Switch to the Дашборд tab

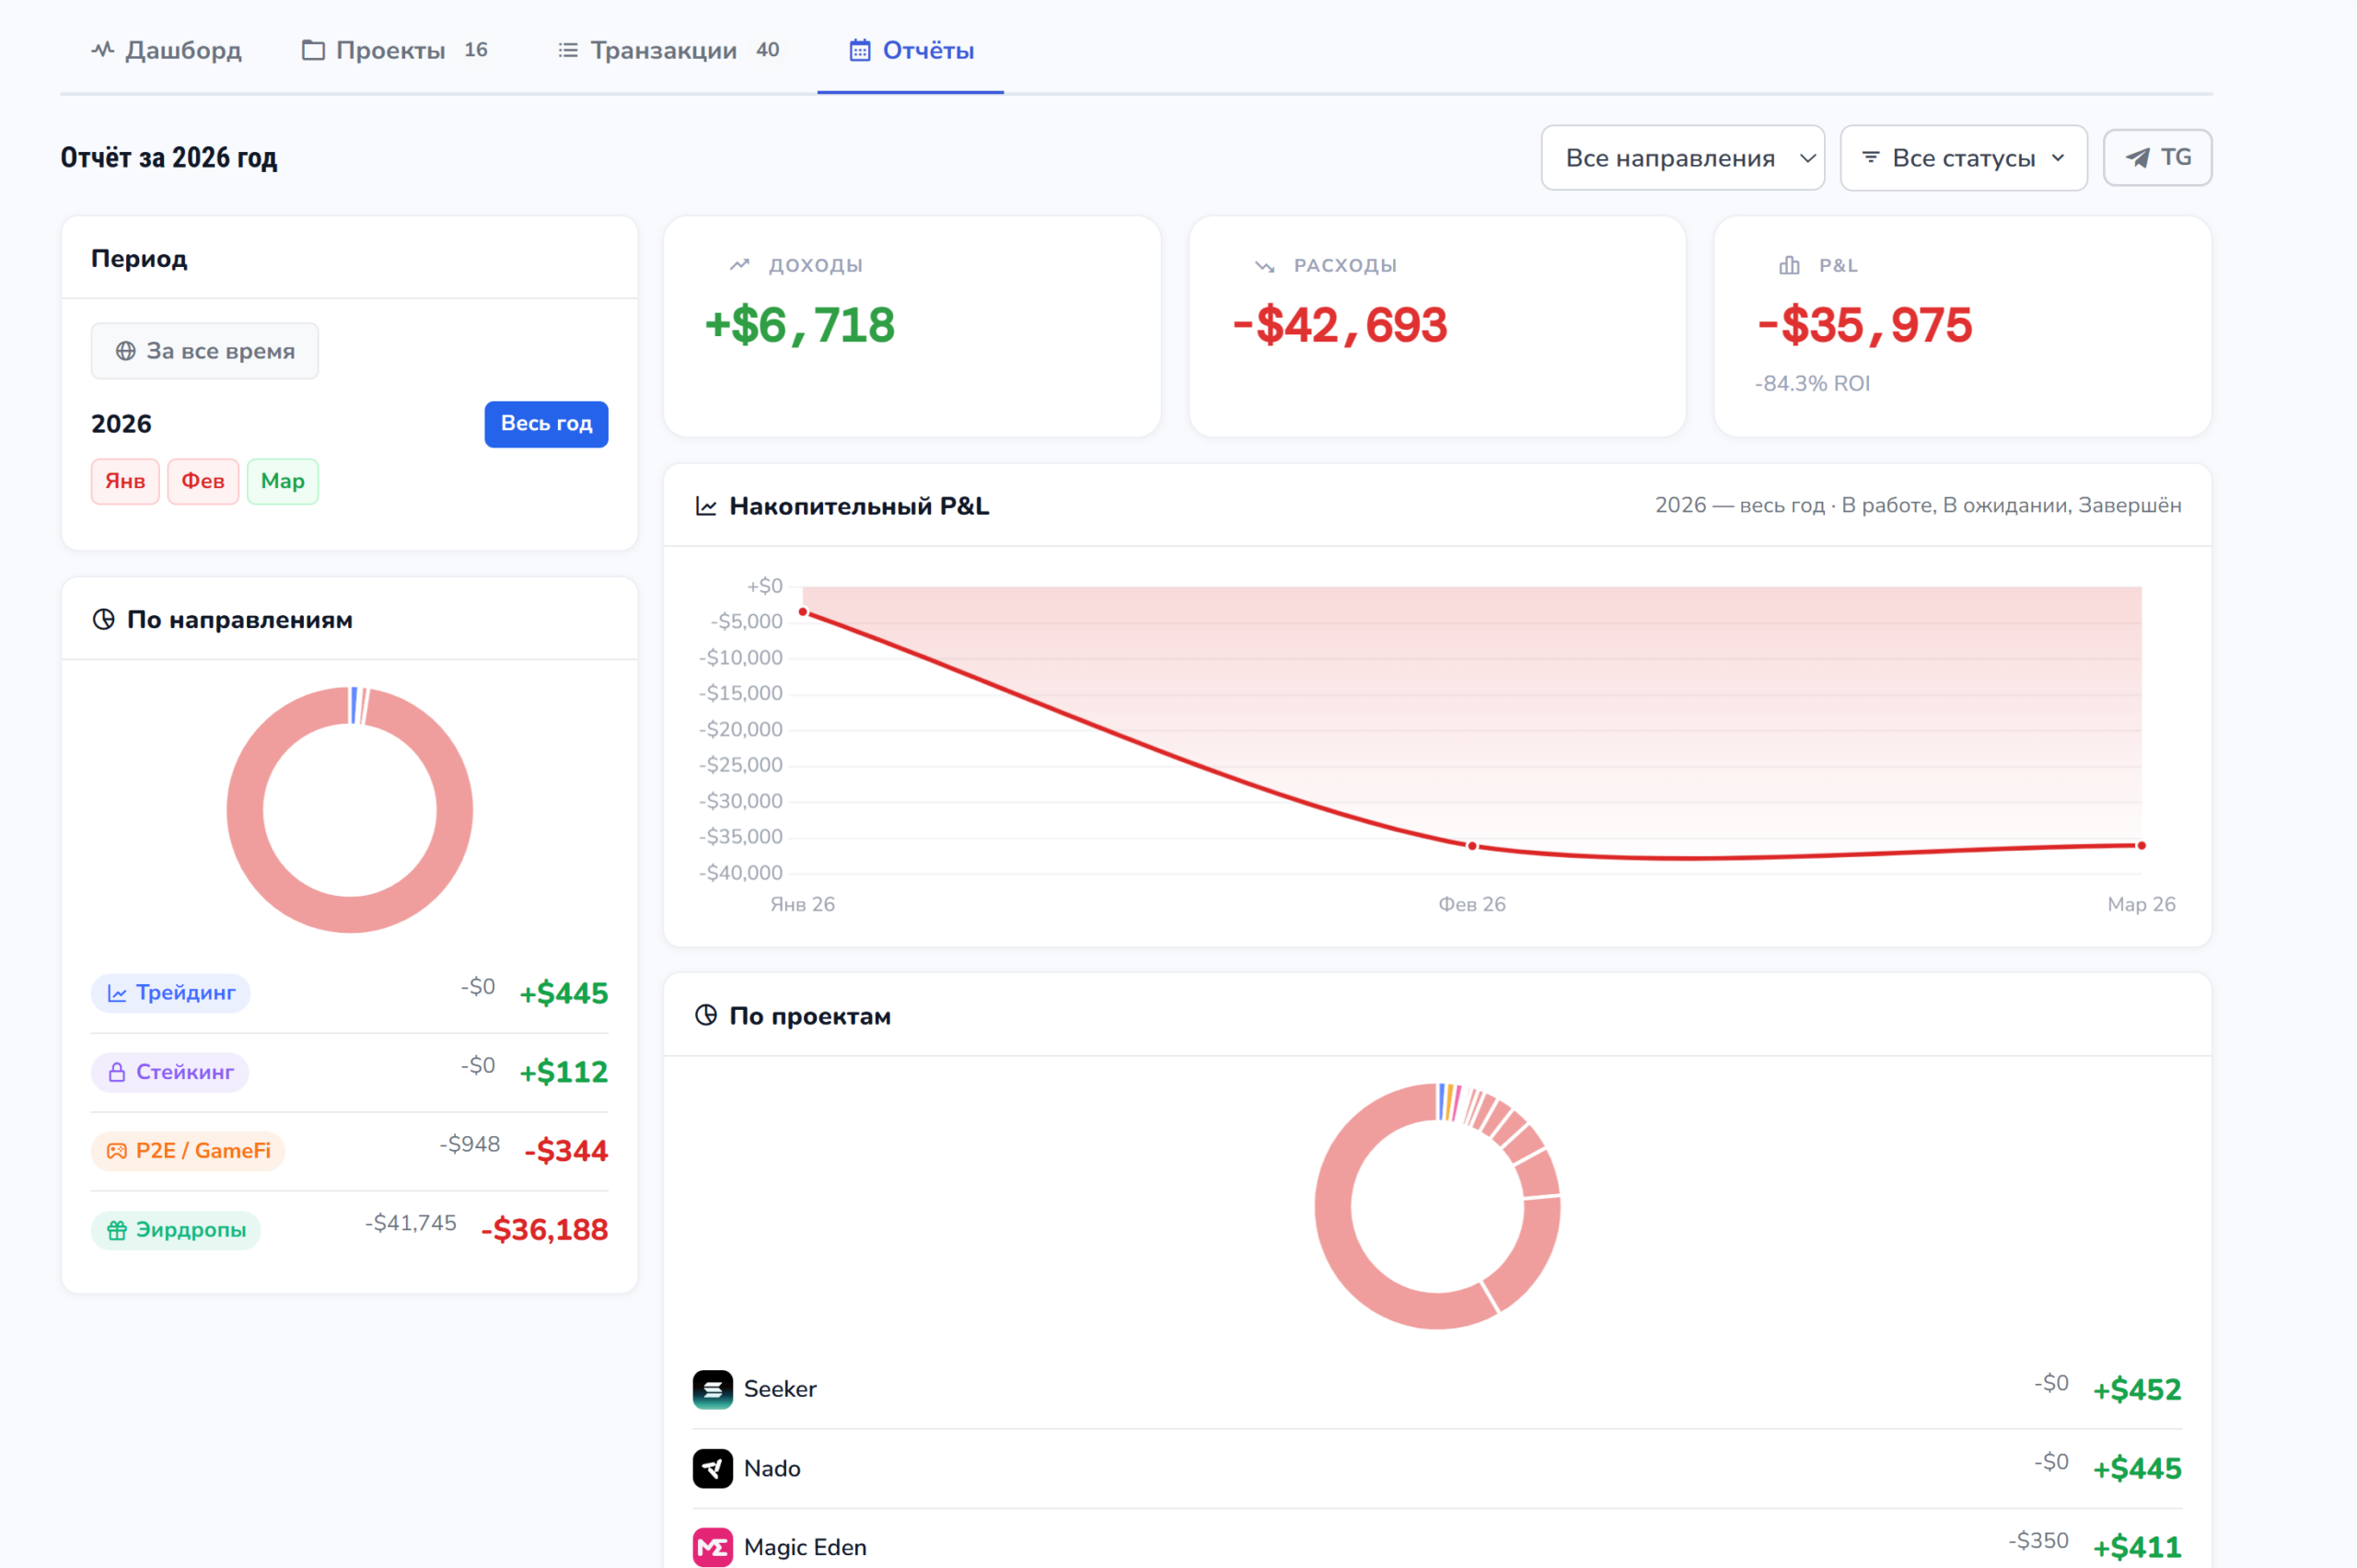coord(167,50)
